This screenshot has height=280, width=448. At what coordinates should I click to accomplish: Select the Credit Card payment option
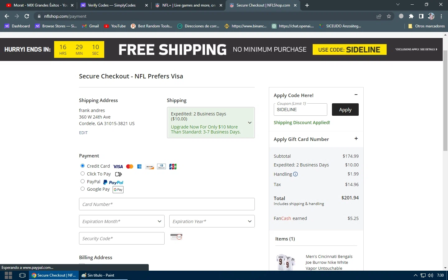pos(82,166)
